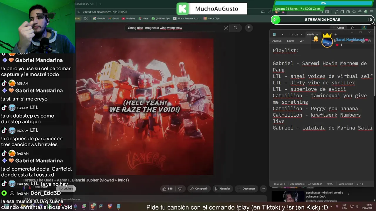Open more actions ellipsis beside Descargar
376x211 pixels.
click(263, 188)
